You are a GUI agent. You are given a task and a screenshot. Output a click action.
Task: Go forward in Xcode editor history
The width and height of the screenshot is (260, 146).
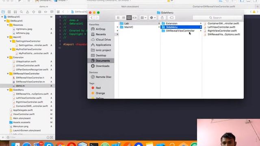[x=67, y=12]
